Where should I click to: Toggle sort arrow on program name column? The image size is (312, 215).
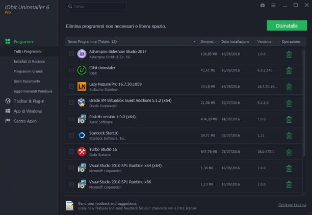pos(194,42)
